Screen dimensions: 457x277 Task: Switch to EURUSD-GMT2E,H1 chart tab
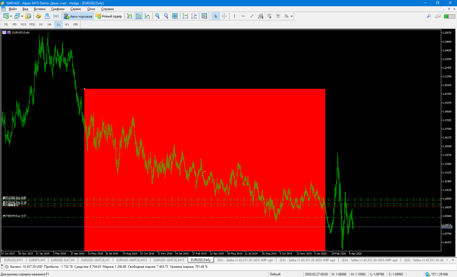pyautogui.click(x=96, y=260)
